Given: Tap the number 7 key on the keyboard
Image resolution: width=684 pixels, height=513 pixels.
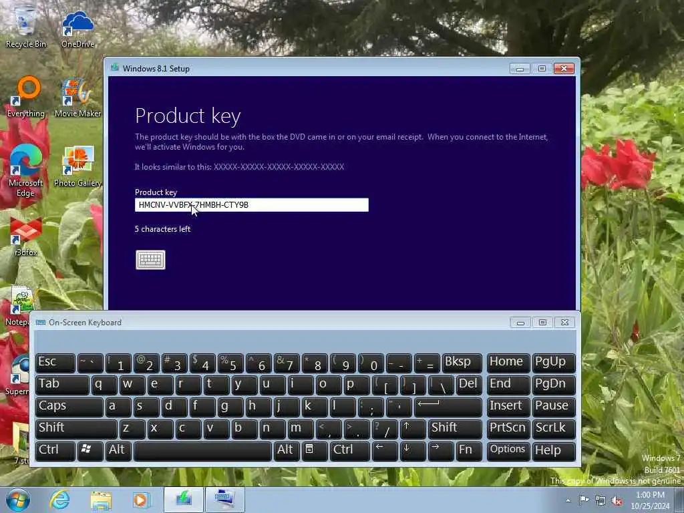Looking at the screenshot, I should coord(287,363).
